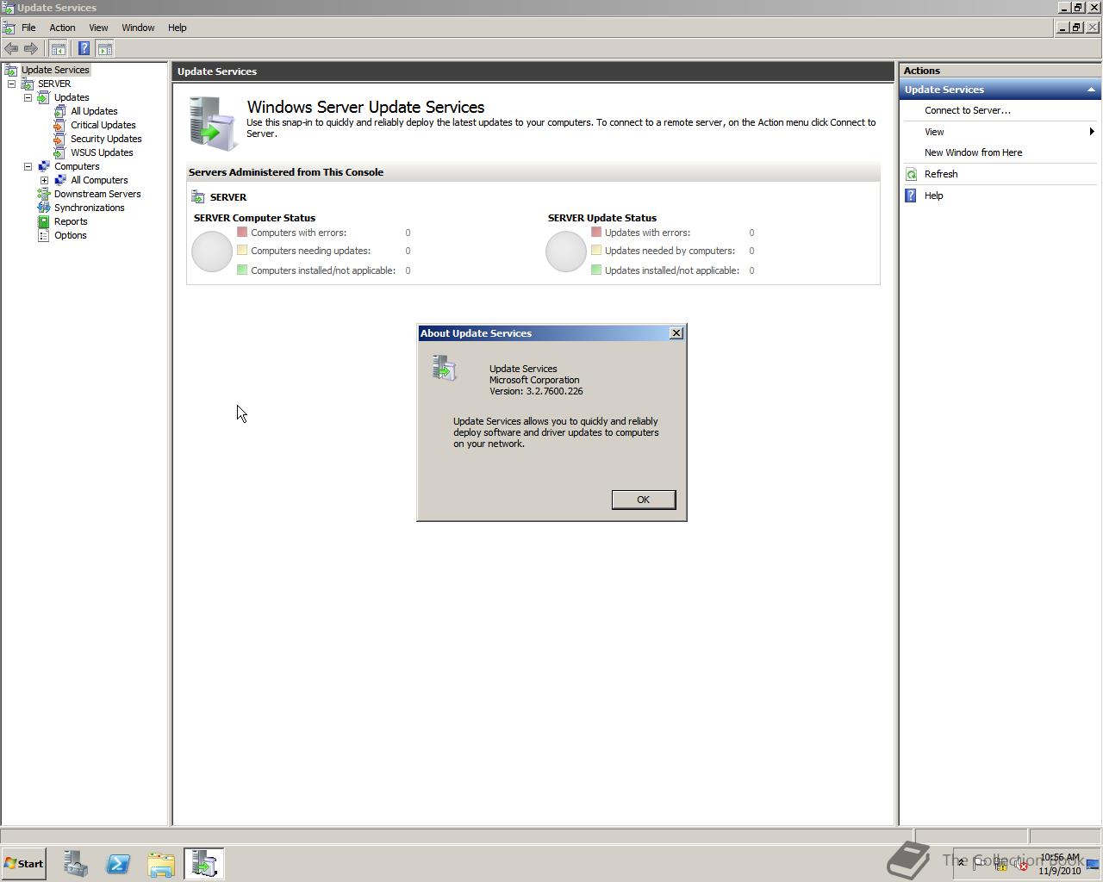This screenshot has height=882, width=1103.
Task: Collapse the Update Services actions section
Action: tap(1091, 90)
